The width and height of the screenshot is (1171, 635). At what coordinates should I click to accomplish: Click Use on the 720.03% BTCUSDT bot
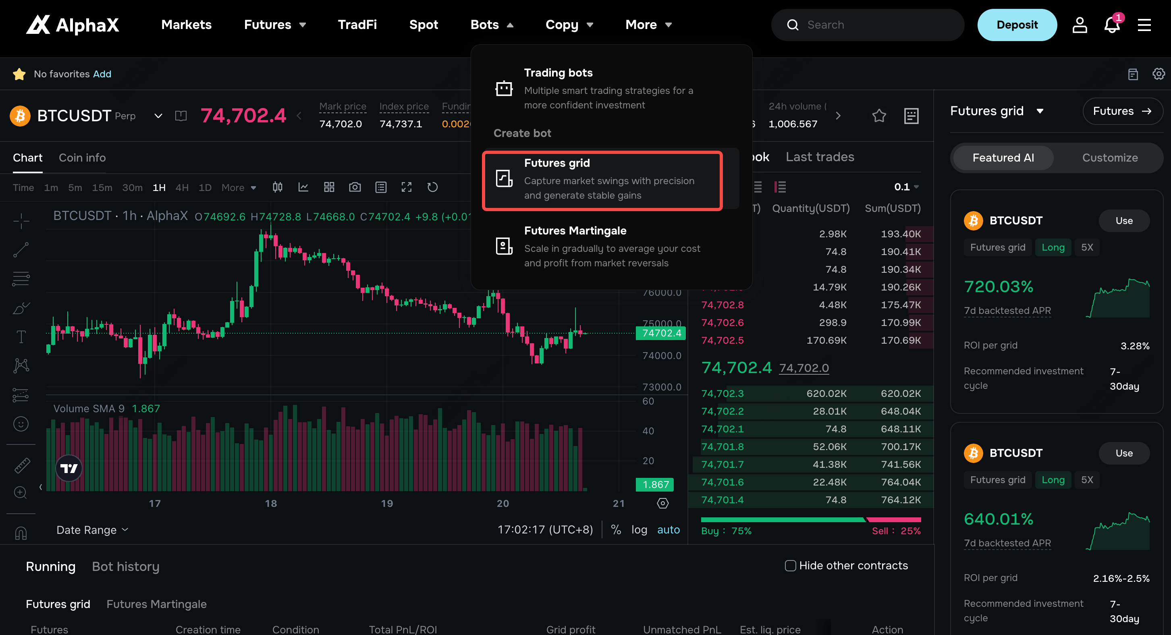(x=1124, y=221)
